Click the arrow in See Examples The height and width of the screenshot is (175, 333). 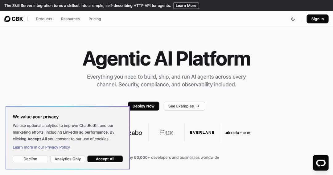click(x=198, y=106)
